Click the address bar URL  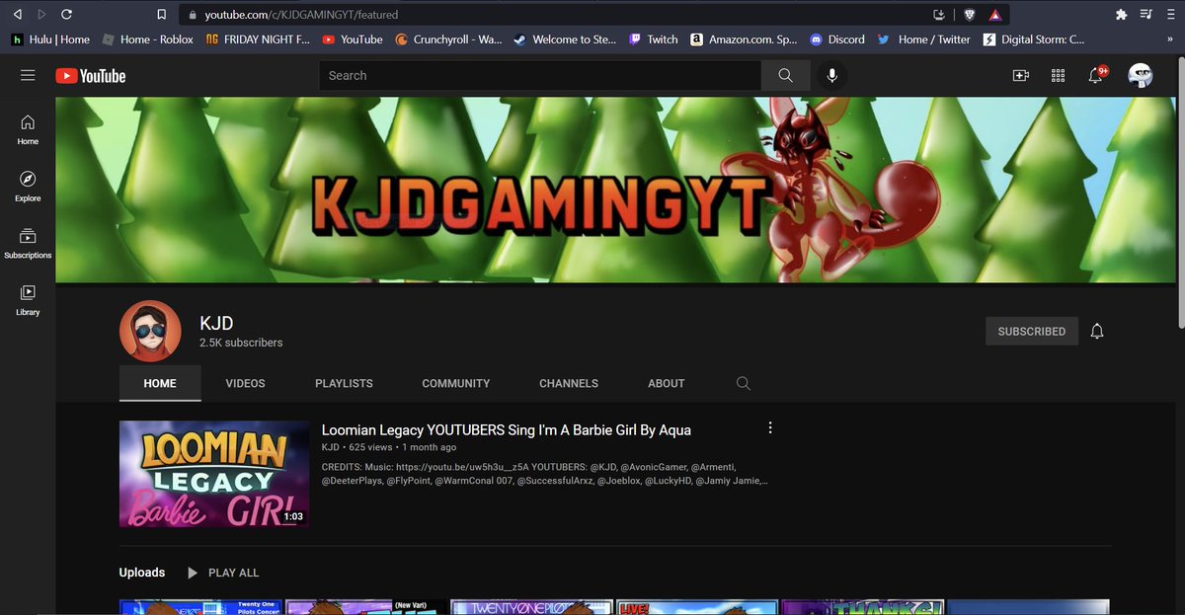point(301,15)
